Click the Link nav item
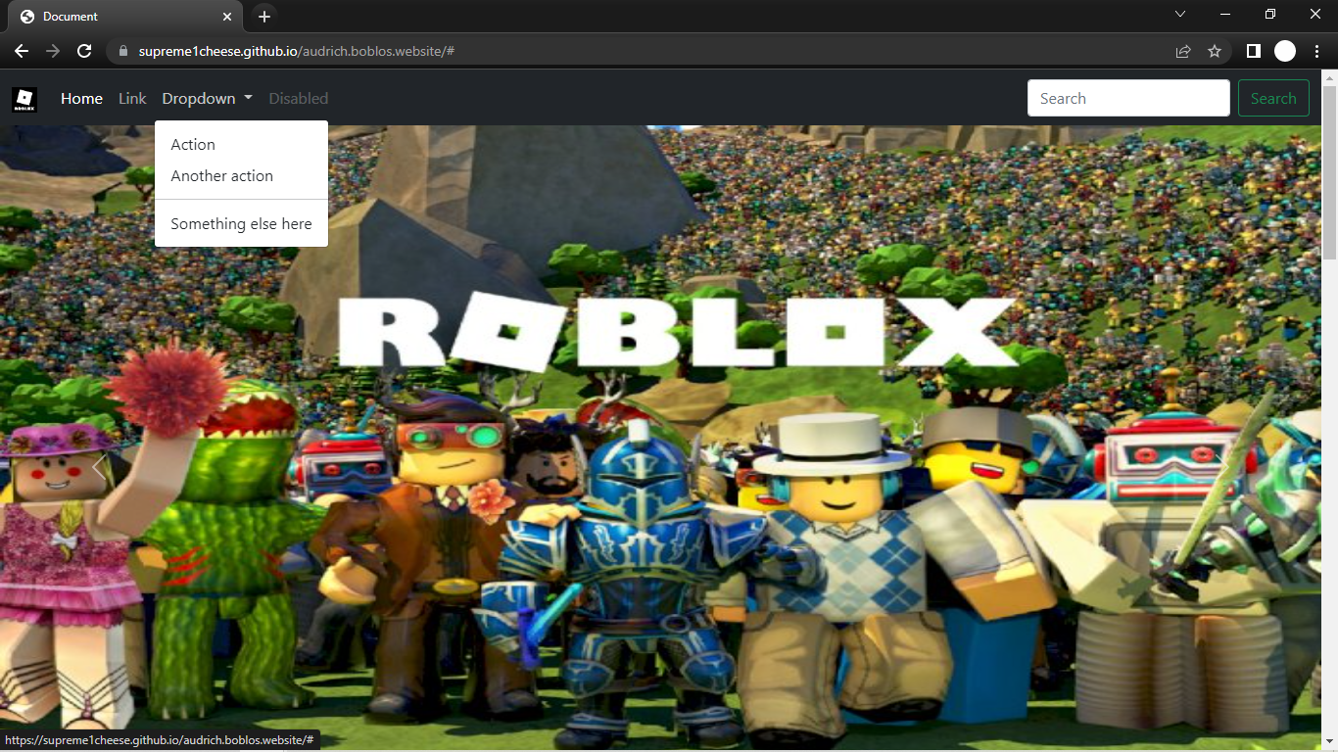 [x=132, y=98]
